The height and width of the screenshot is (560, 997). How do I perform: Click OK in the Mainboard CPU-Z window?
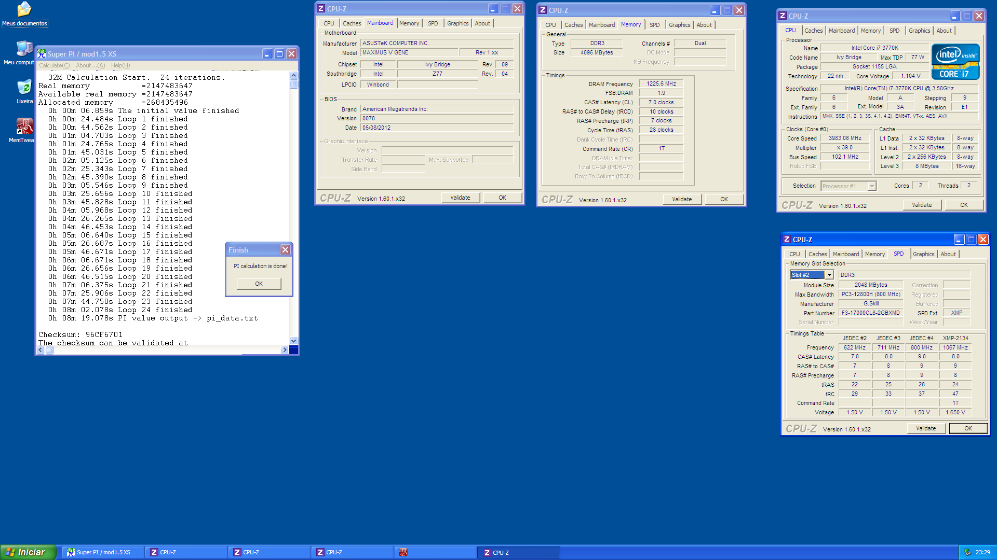502,198
